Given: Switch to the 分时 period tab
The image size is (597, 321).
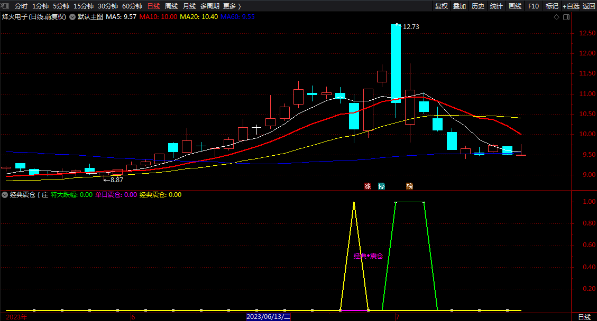Looking at the screenshot, I should pyautogui.click(x=21, y=6).
